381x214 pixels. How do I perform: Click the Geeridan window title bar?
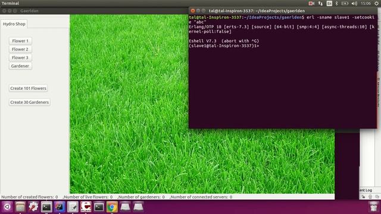(x=94, y=11)
